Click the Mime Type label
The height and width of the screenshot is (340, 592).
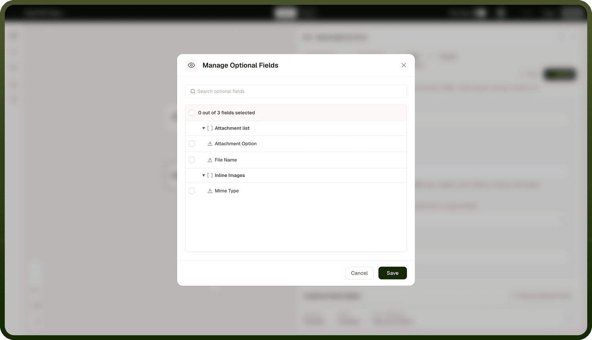[x=227, y=191]
